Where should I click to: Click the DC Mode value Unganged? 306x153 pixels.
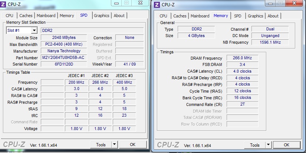click(270, 36)
